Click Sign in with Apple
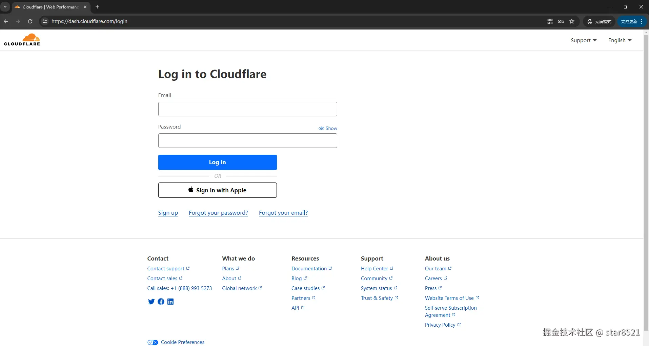 (x=217, y=190)
